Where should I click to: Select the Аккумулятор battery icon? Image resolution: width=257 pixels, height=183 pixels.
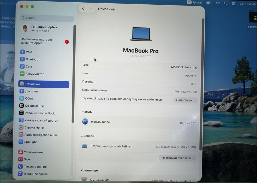tap(22, 74)
